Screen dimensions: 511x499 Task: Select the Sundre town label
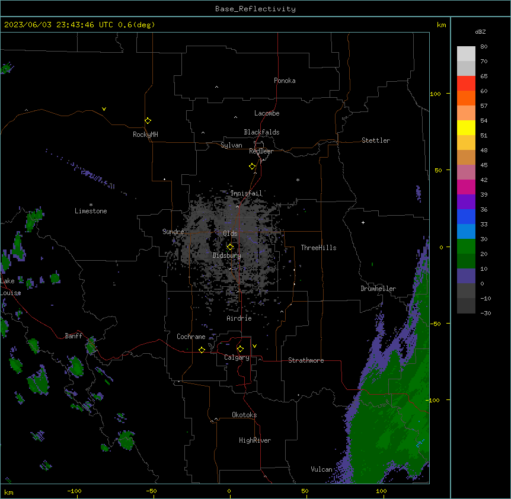[x=173, y=232]
